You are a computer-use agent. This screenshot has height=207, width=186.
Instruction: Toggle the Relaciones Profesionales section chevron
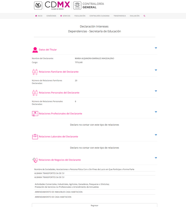coord(156,112)
